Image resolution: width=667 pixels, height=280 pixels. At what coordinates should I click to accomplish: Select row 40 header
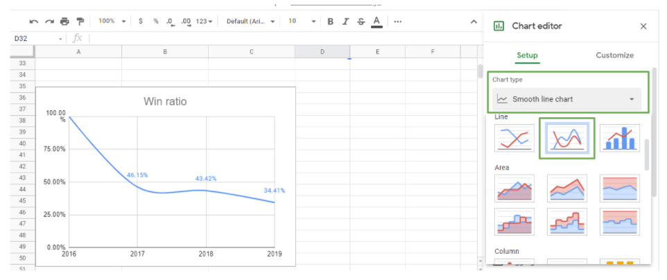(23, 143)
